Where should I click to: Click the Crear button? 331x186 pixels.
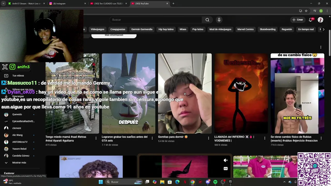(x=297, y=20)
